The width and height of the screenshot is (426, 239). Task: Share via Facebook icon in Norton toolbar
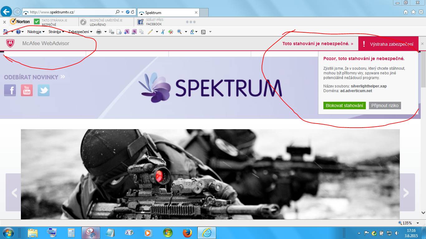pos(140,22)
